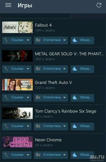Click the Игры page header title
Screen dimensions: 106x162
(25, 6)
